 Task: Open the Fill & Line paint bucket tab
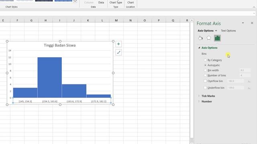(x=200, y=38)
